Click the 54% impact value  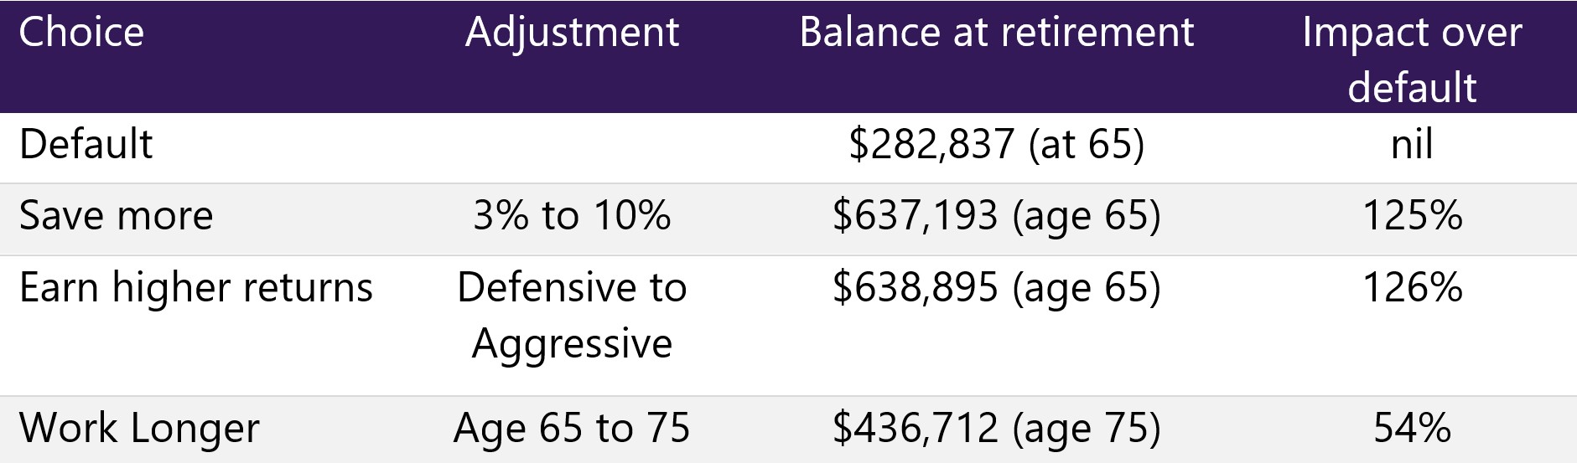[1412, 429]
